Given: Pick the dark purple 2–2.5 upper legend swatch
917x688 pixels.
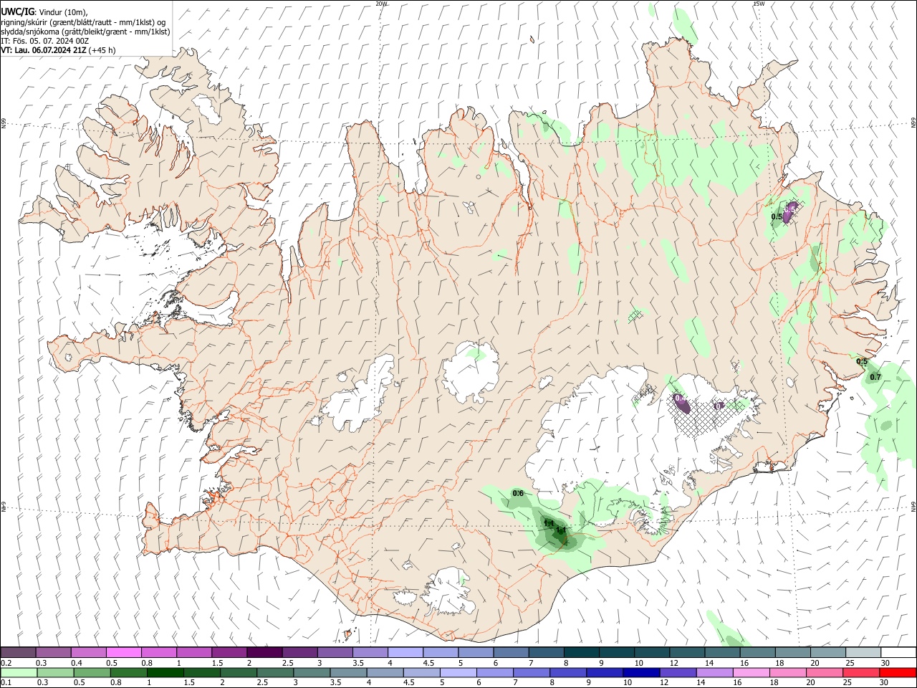Looking at the screenshot, I should (264, 652).
